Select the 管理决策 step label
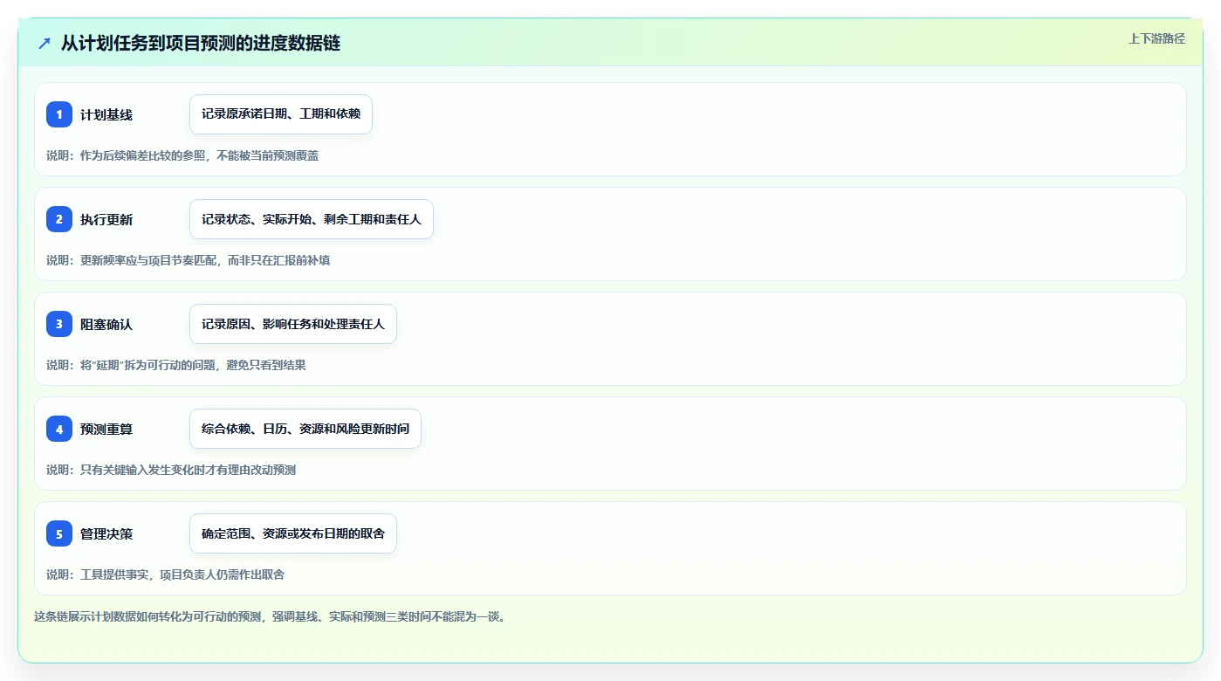The height and width of the screenshot is (681, 1221). coord(106,534)
